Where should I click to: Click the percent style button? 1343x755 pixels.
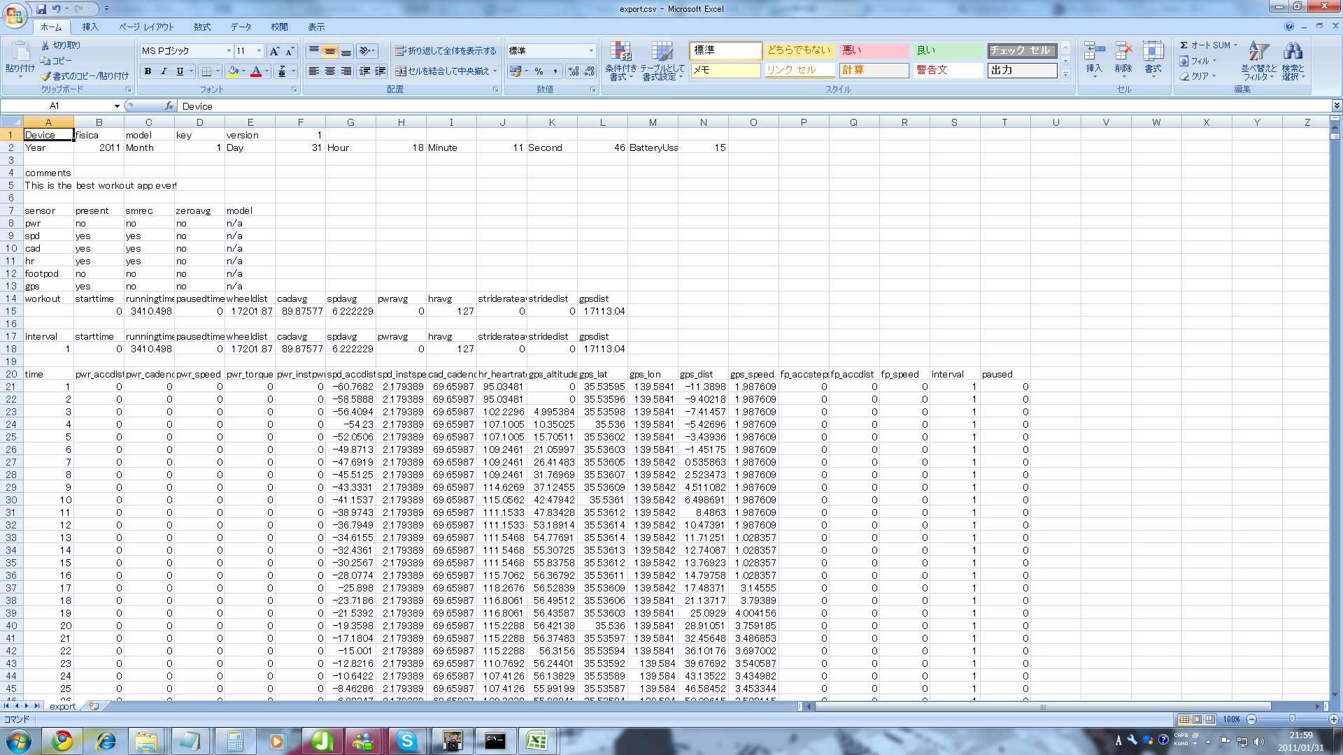coord(539,71)
